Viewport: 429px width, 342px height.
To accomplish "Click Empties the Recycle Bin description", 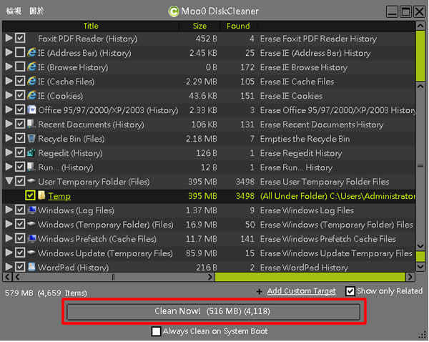I will click(x=305, y=139).
